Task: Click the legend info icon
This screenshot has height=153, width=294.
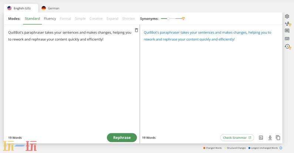Action: tap(281, 148)
